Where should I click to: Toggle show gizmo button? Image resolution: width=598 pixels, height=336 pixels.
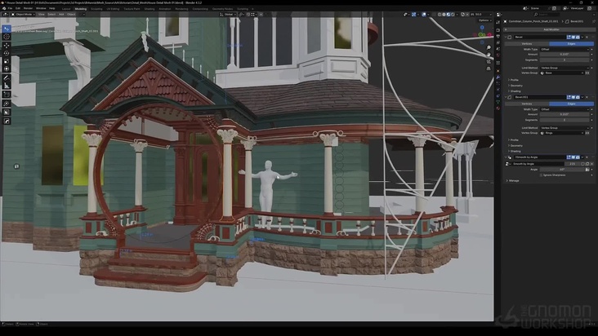tap(414, 15)
